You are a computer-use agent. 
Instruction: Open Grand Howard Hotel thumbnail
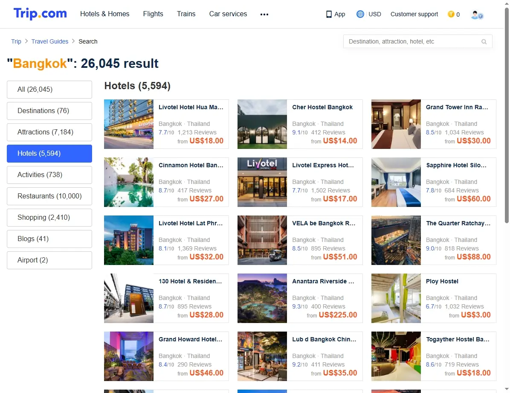click(x=129, y=356)
